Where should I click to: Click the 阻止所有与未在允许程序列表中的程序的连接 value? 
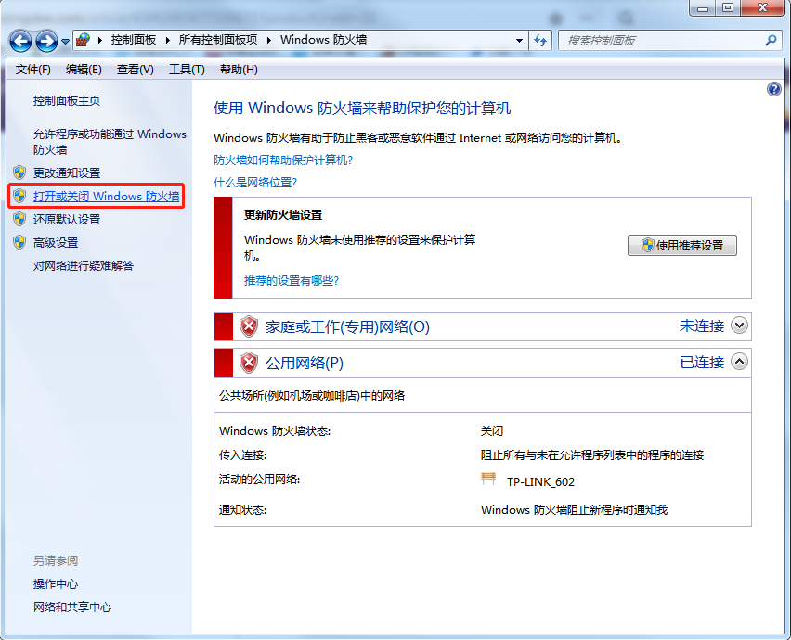click(x=592, y=455)
